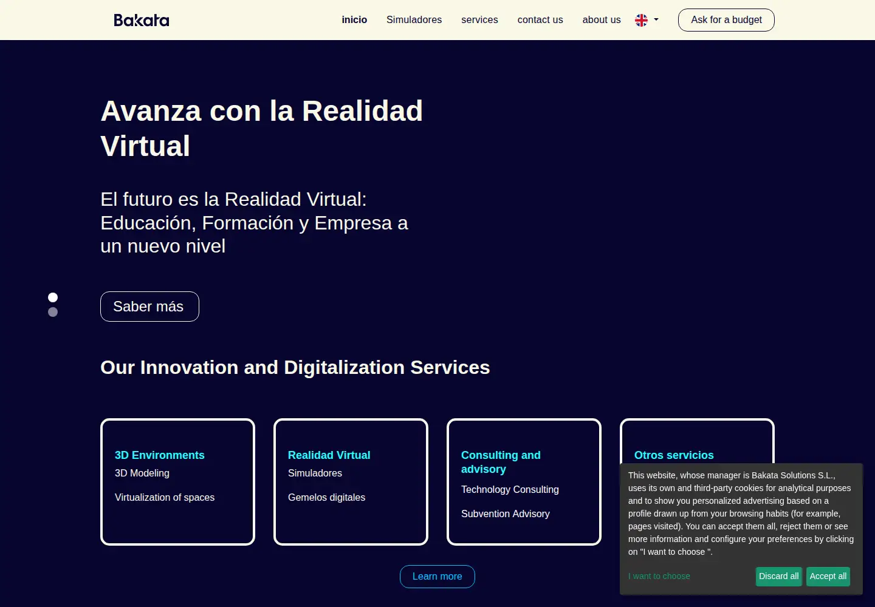Select the Technology Consulting link
The height and width of the screenshot is (607, 875).
click(x=510, y=490)
